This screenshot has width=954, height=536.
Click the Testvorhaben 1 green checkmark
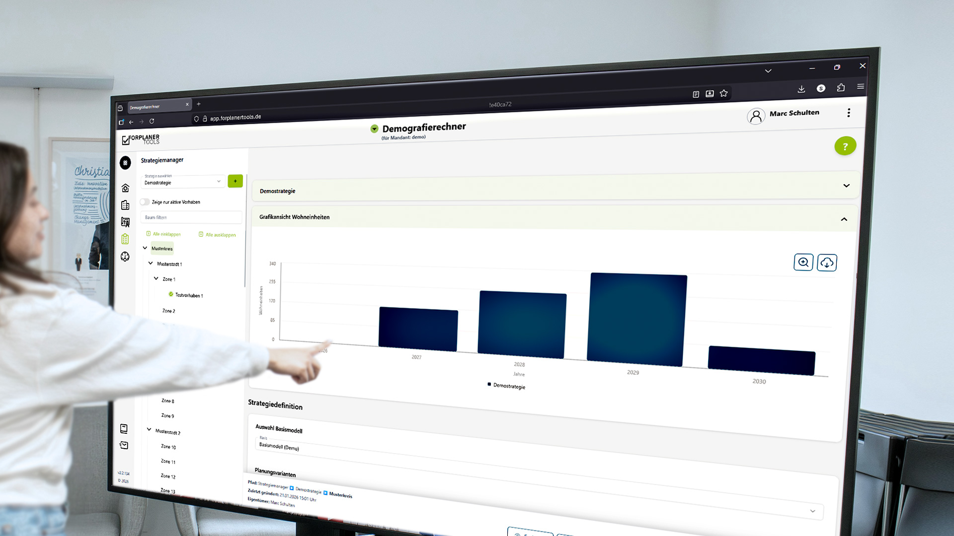tap(171, 294)
